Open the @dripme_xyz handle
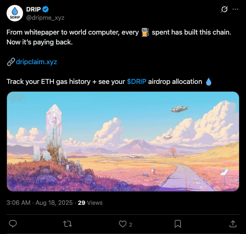Screen dimensions: 246x234 (45, 18)
